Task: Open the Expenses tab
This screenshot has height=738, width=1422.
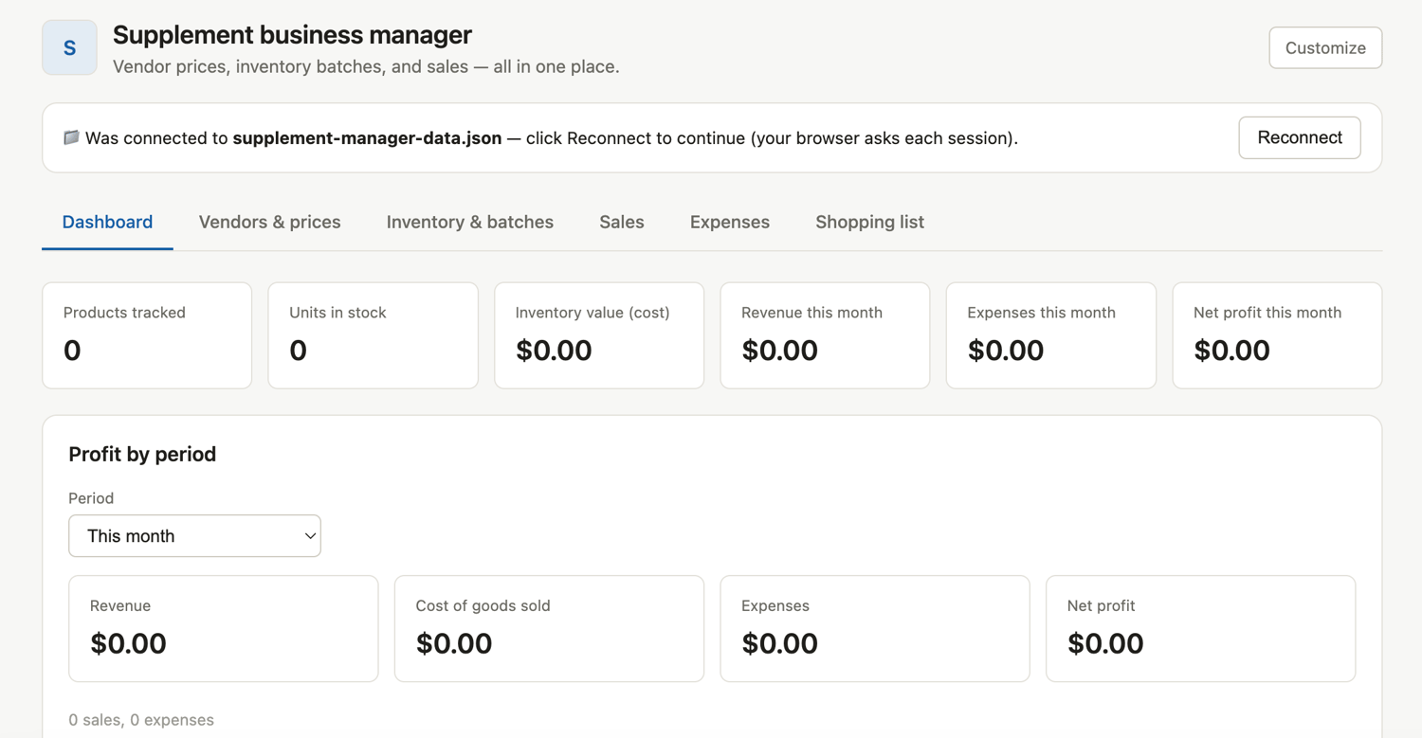Action: 730,222
